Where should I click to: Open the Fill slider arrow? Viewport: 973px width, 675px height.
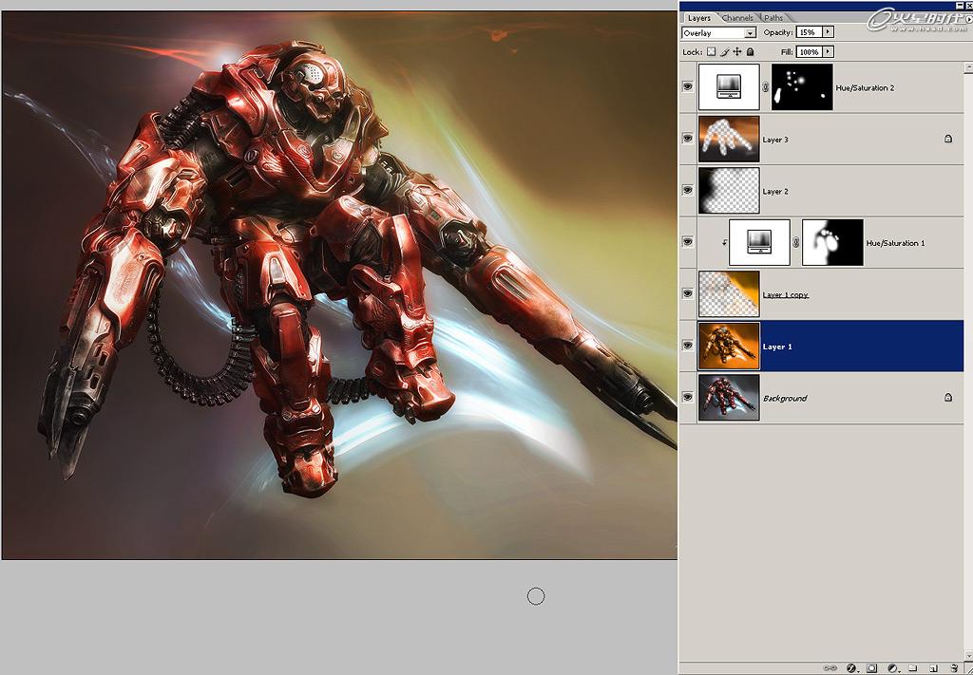coord(828,52)
